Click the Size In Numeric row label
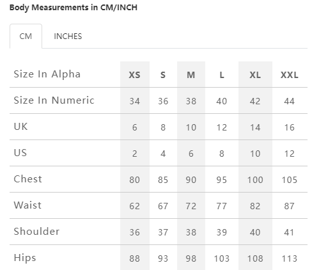Screen dimensions: 312x270 coord(54,100)
